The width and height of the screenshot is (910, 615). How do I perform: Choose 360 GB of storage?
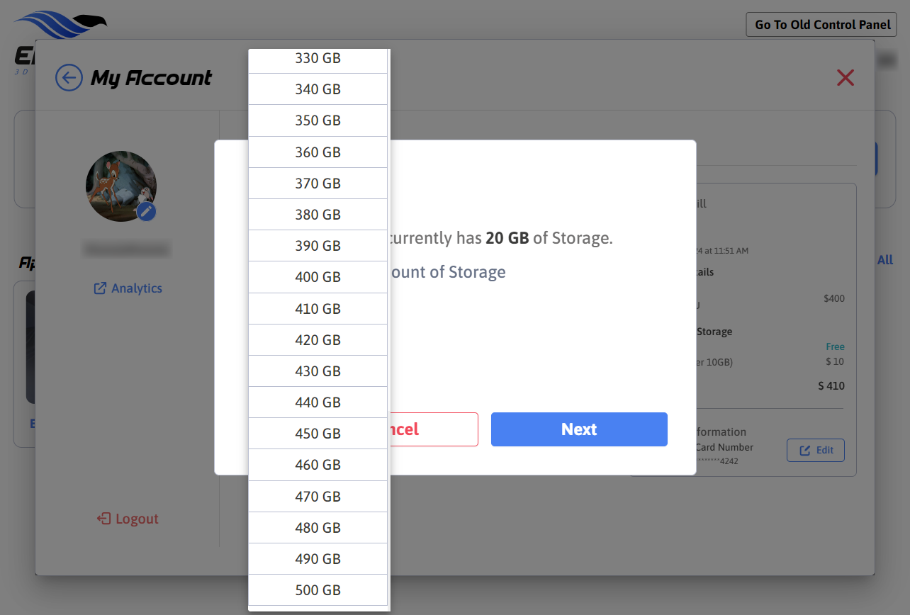tap(318, 152)
